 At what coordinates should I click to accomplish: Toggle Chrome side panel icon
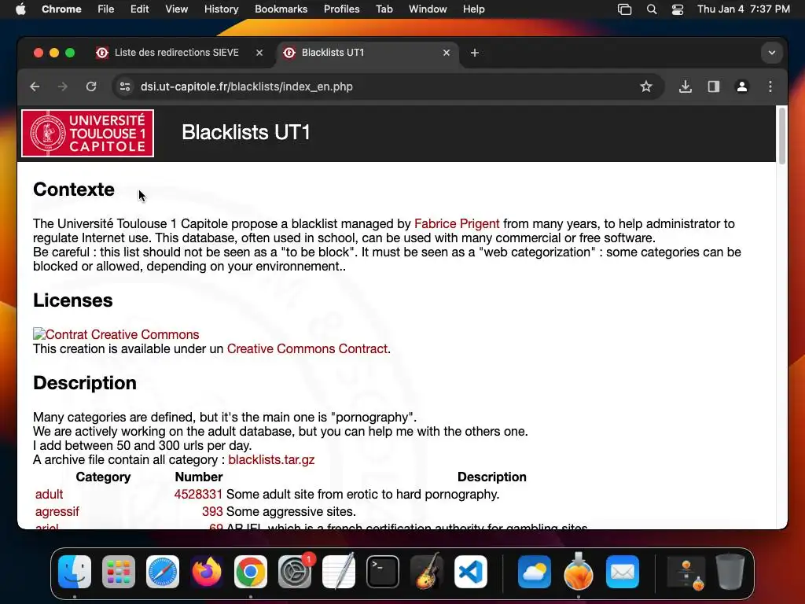coord(714,87)
